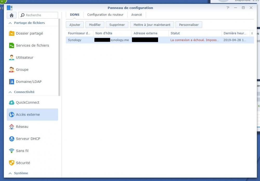260x181 pixels.
Task: Select the QuickConnect cloud icon
Action: tap(11, 103)
